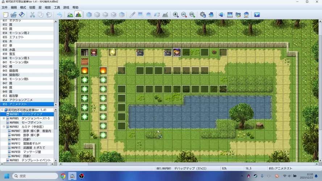Click scroll-down arrow of event list

[56, 105]
